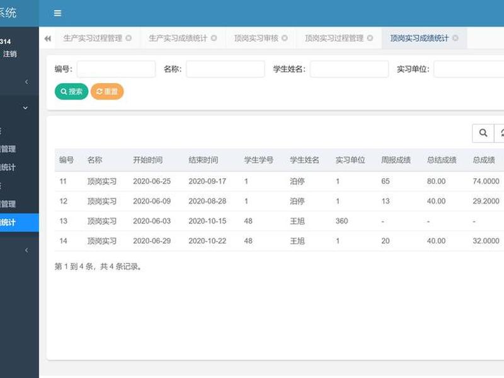Screen dimensions: 504x378
Task: Click the 总结成绩 column header
Action: tap(442, 160)
